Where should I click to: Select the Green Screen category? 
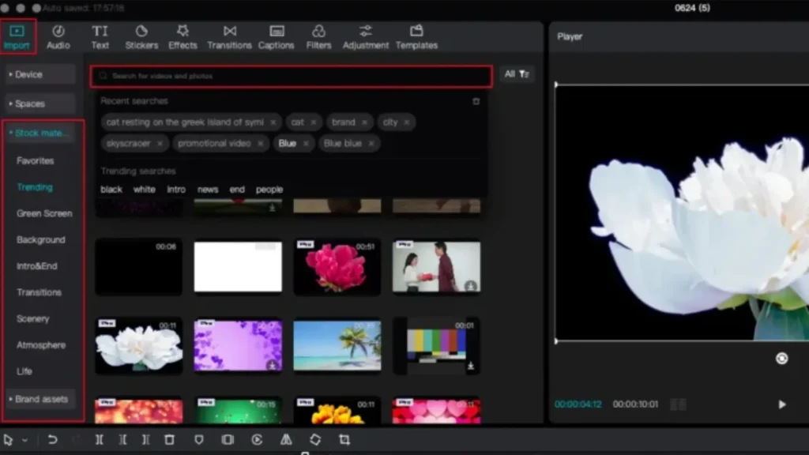point(44,213)
